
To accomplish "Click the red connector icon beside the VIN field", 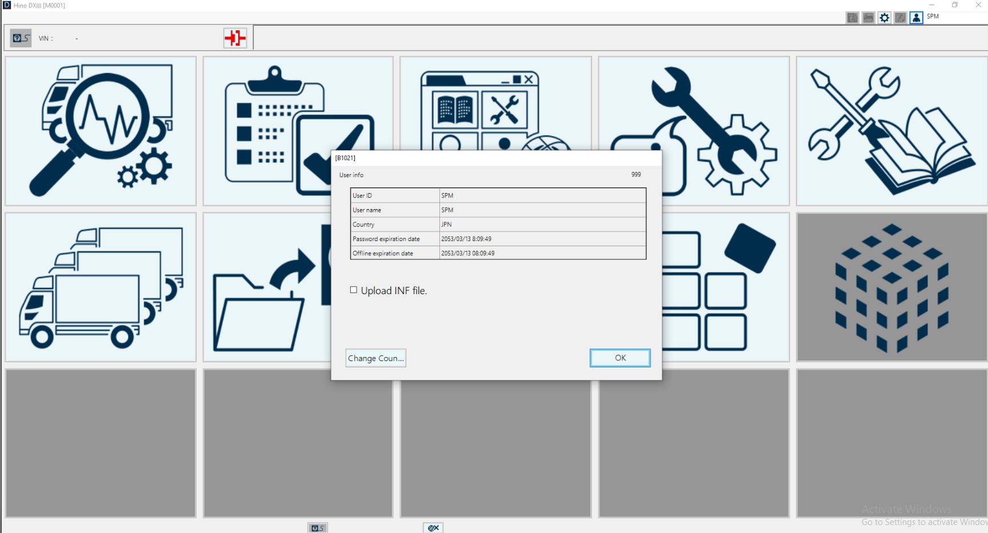I will coord(235,38).
